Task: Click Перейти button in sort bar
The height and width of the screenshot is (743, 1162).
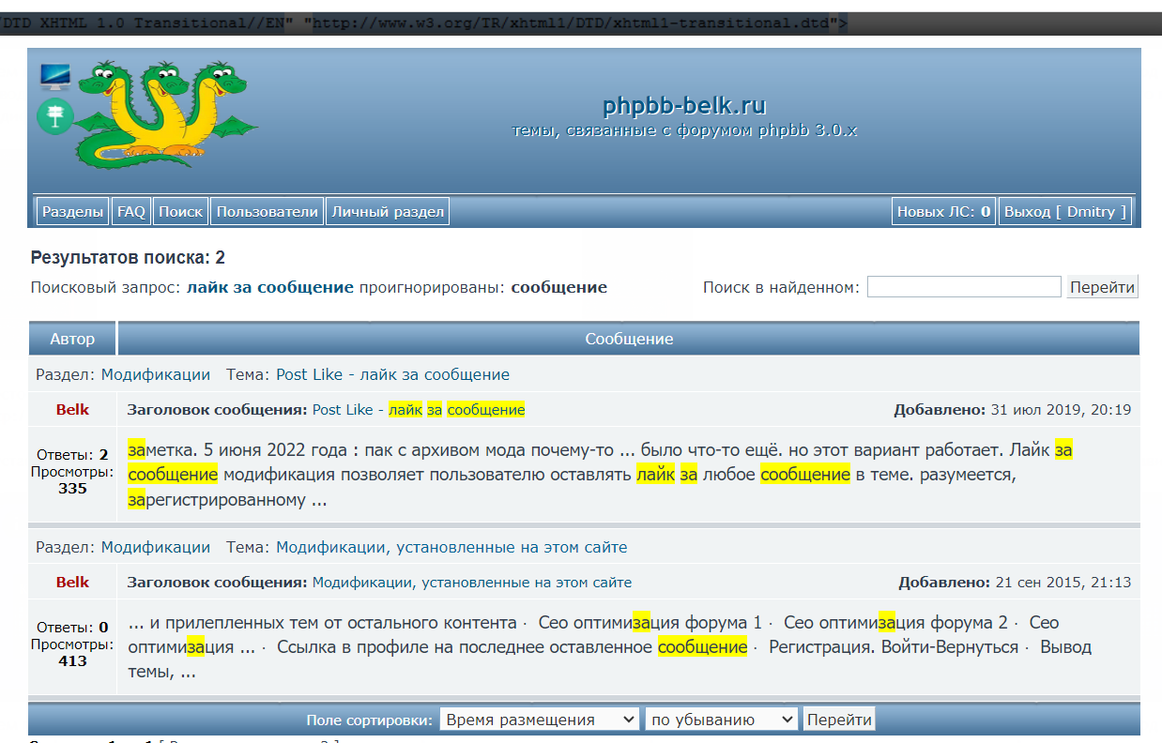Action: 839,720
